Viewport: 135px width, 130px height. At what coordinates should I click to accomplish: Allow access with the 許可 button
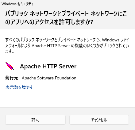[35, 120]
